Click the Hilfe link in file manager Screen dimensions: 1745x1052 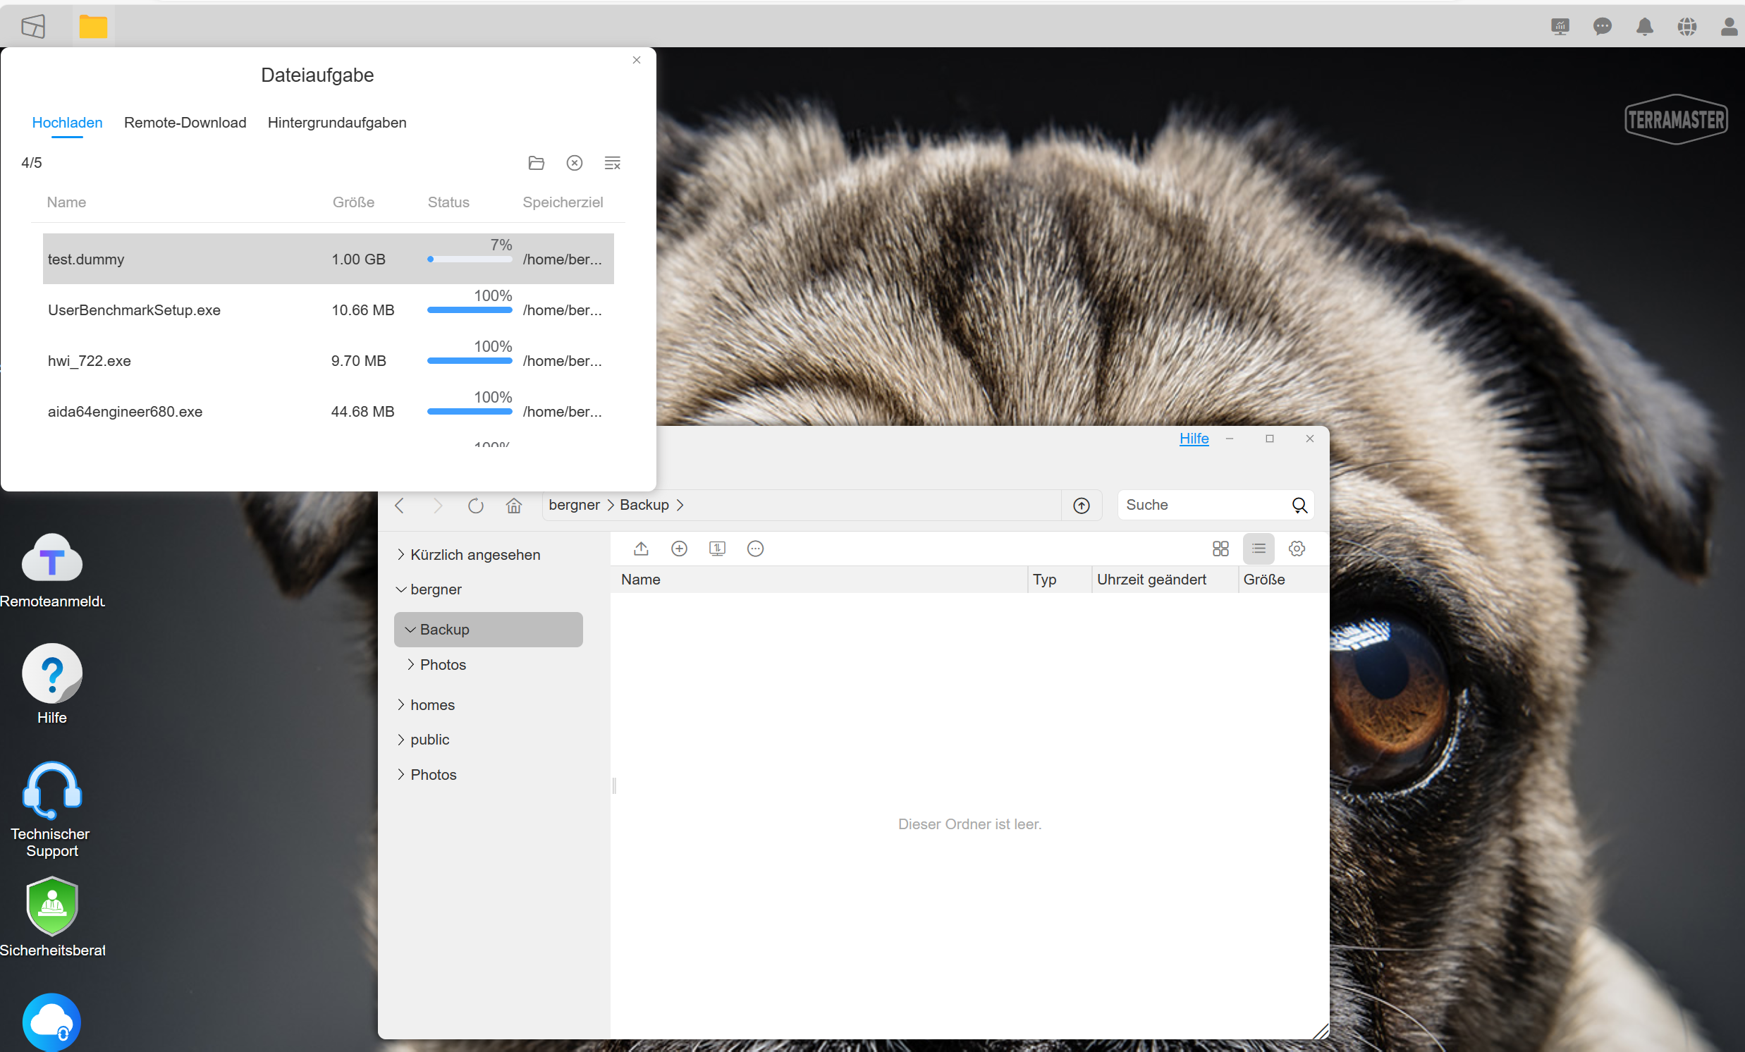pos(1194,439)
